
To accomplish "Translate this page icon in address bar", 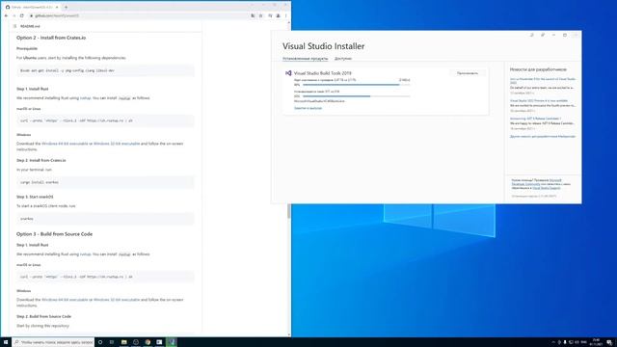I will point(253,15).
